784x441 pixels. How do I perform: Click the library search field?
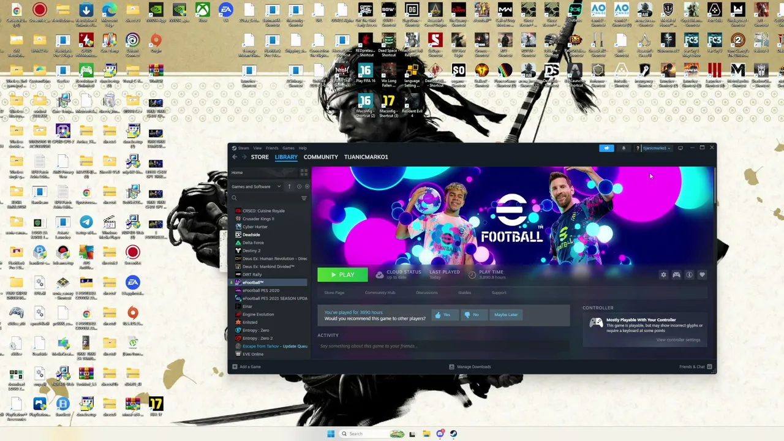(264, 198)
